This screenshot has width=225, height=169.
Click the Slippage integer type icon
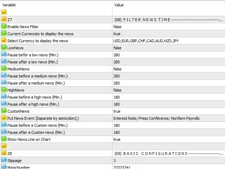coord(4,161)
